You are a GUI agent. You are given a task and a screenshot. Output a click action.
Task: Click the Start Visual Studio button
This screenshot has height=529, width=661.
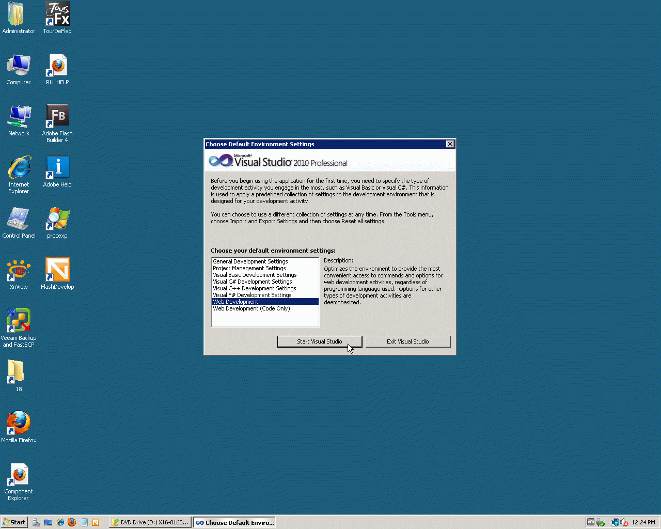click(x=320, y=341)
